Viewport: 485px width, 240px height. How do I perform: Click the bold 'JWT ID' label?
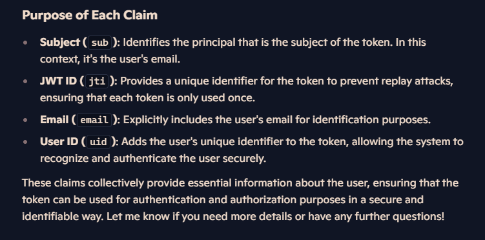coord(58,81)
